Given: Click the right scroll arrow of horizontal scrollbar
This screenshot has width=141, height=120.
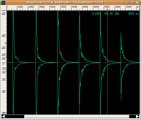Looking at the screenshot, I should (x=137, y=116).
